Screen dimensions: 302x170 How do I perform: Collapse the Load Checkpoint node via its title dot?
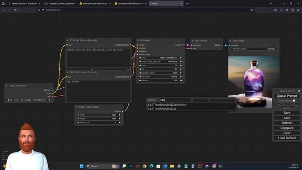(7, 85)
